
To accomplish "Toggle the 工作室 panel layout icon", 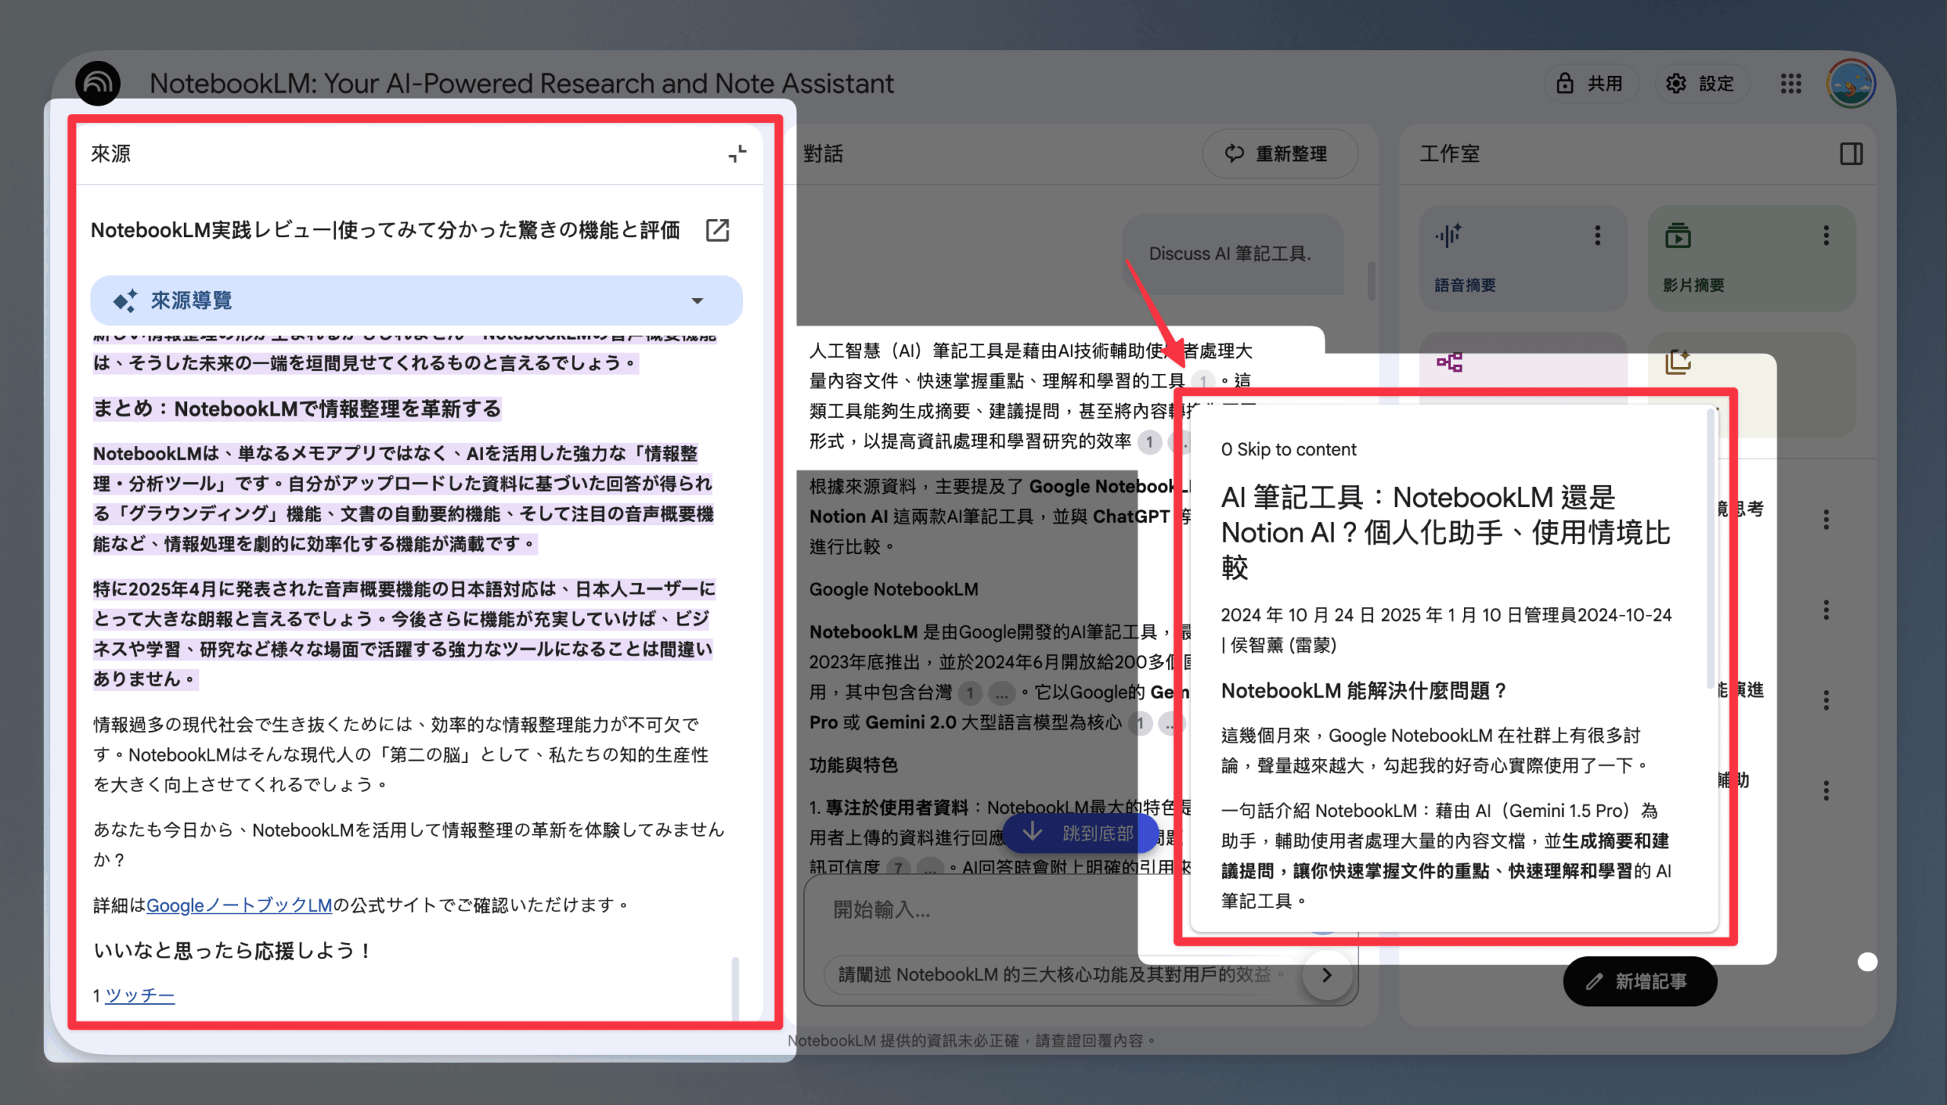I will [x=1851, y=154].
